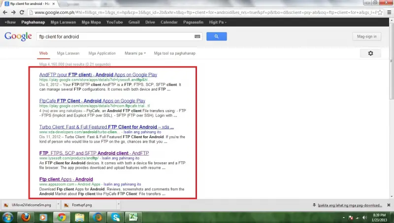Select Mga Larawan in the black bar
Screen dimensions: 394x223
[63, 22]
